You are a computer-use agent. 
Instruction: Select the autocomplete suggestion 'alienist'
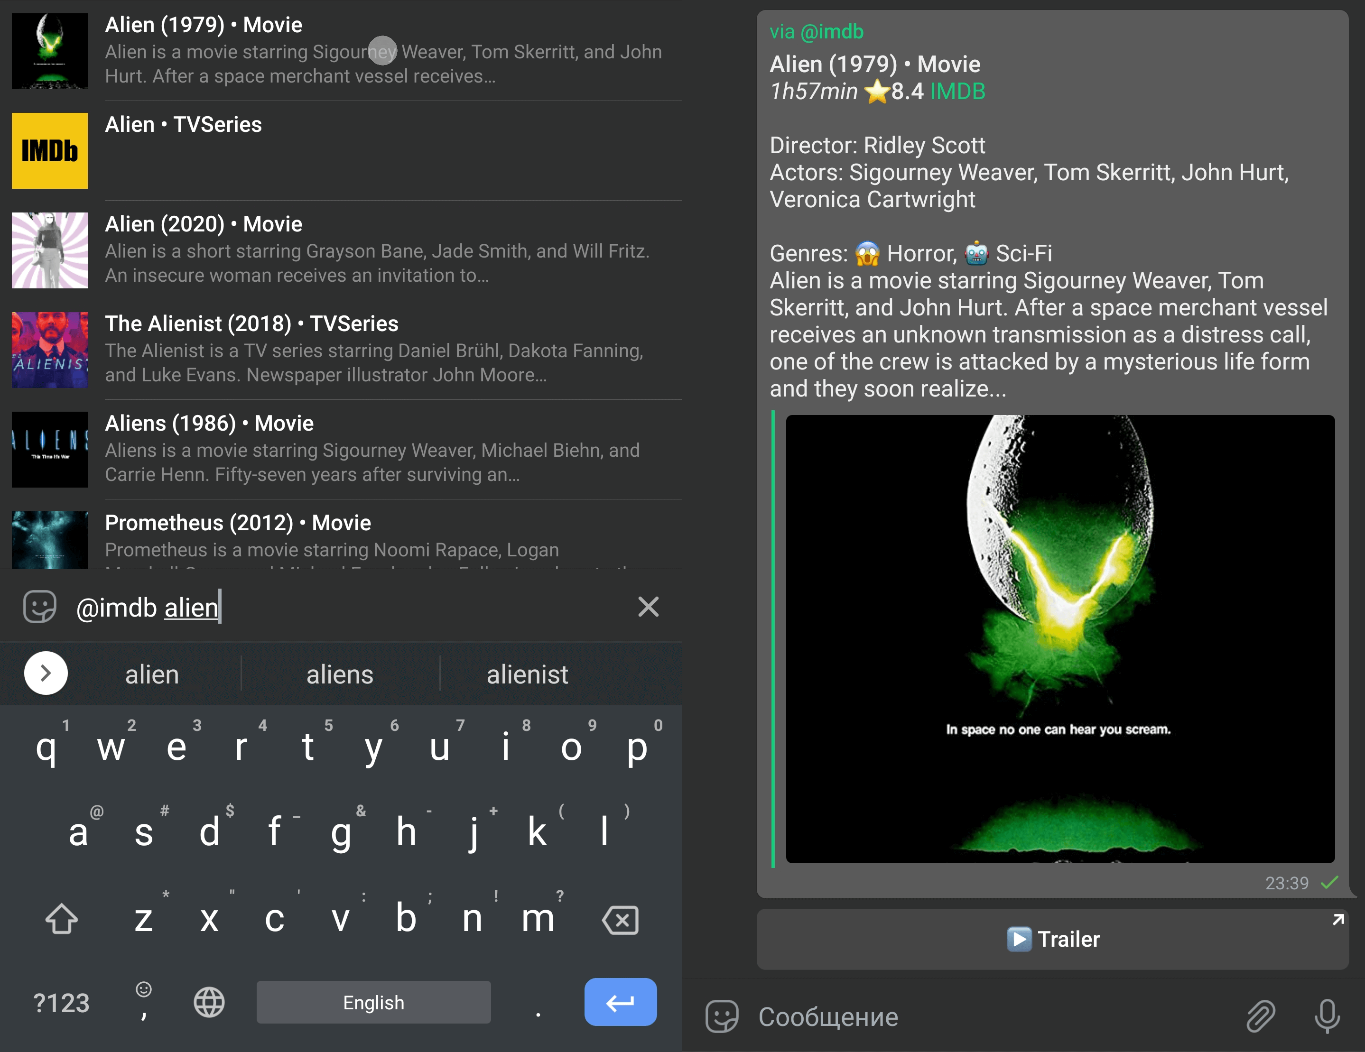pos(527,674)
